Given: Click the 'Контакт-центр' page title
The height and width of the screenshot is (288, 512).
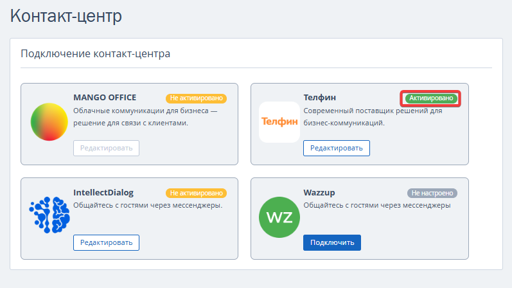Looking at the screenshot, I should point(66,16).
